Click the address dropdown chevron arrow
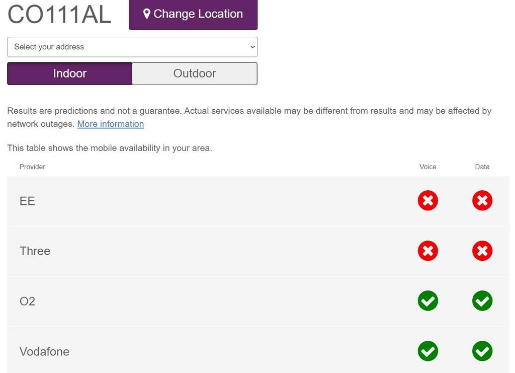515x373 pixels. 252,47
